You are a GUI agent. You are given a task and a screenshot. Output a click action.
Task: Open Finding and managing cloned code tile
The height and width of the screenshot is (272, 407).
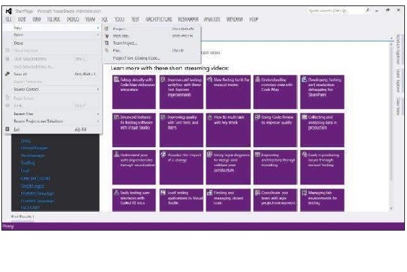coord(228,200)
